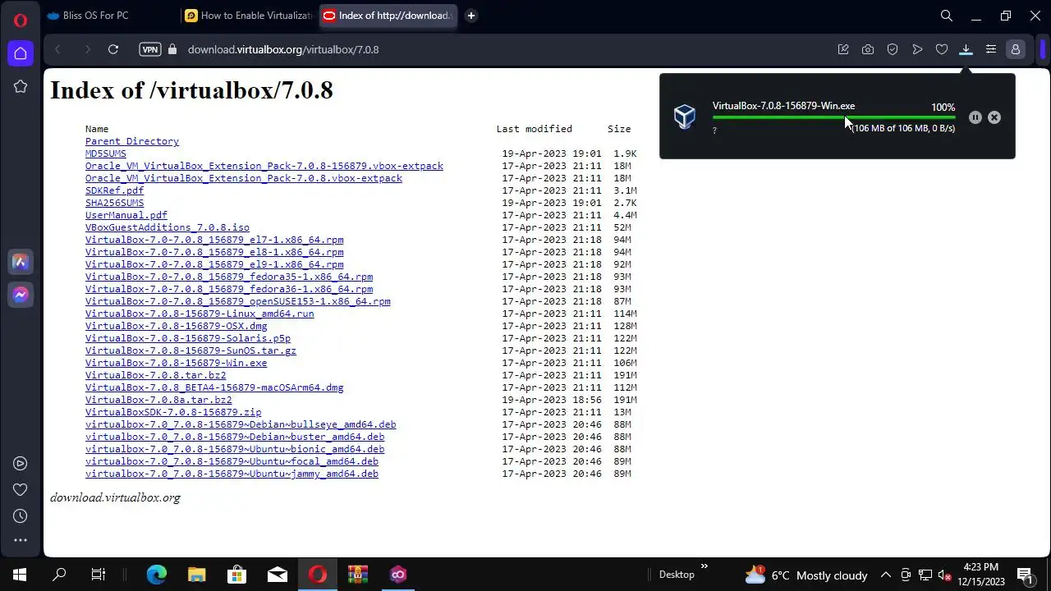Launch Microsoft Edge from taskbar

point(156,575)
